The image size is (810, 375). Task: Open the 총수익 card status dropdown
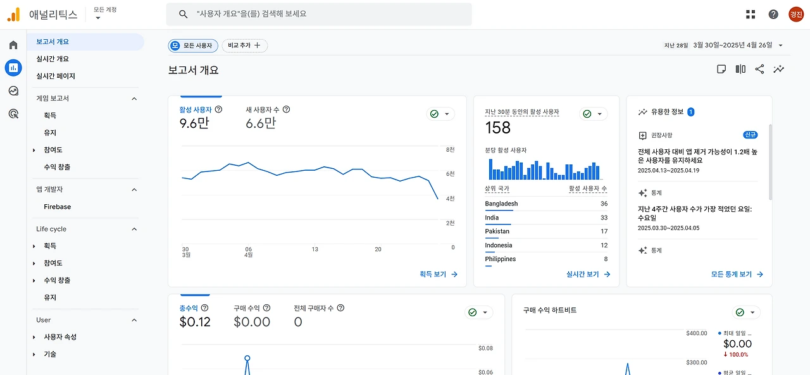(478, 312)
